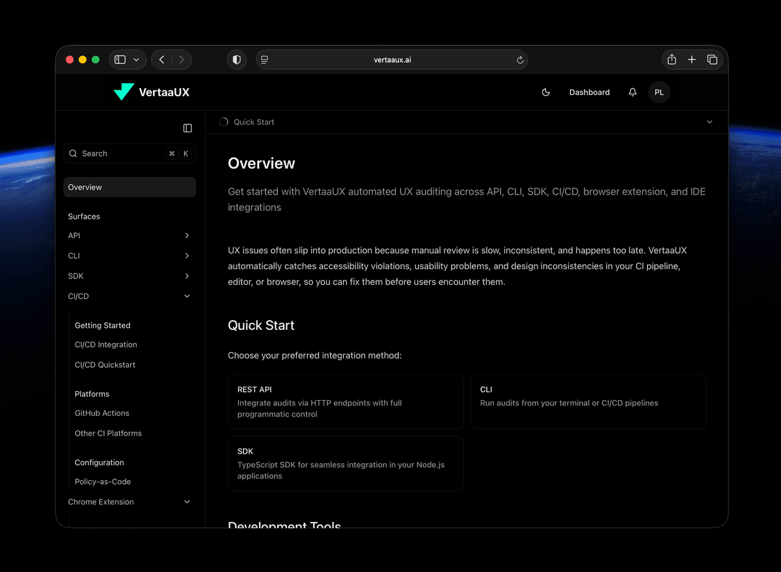781x572 pixels.
Task: Navigate back with the back arrow
Action: (x=161, y=59)
